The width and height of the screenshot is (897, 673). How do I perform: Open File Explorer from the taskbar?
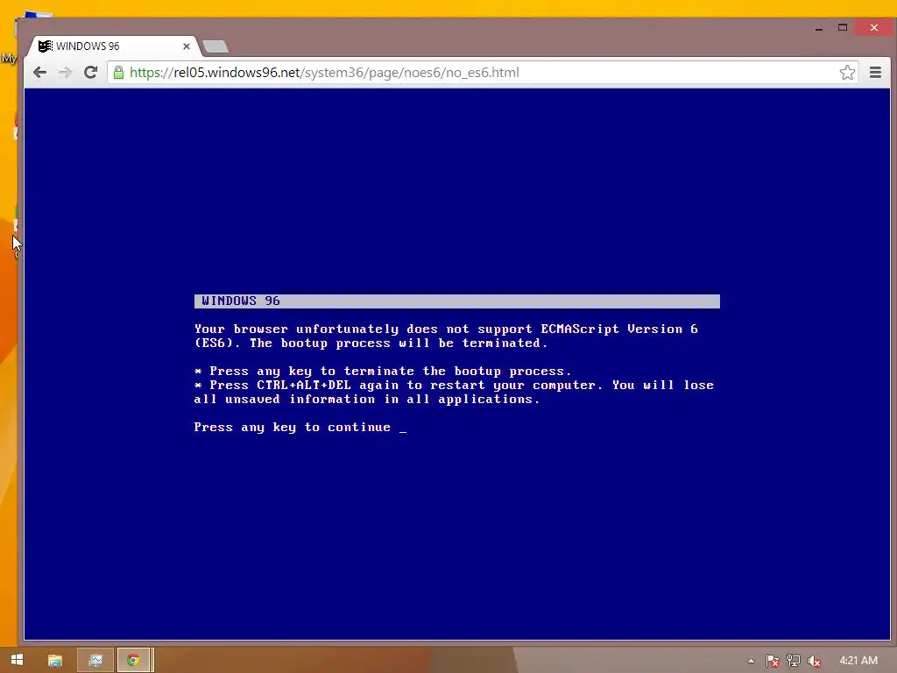tap(55, 660)
